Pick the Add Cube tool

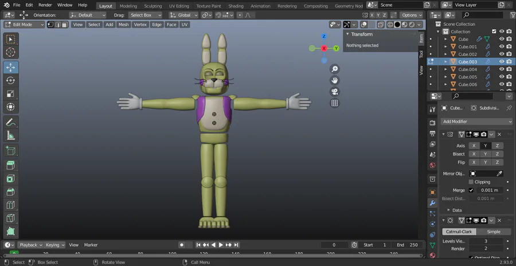coord(10,151)
